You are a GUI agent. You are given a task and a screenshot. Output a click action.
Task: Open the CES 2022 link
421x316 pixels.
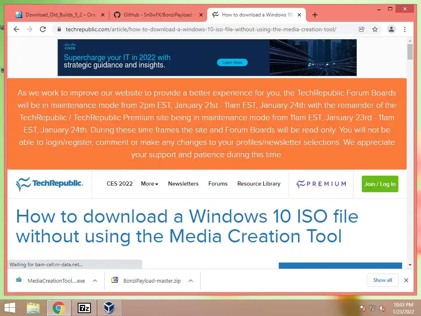(120, 184)
